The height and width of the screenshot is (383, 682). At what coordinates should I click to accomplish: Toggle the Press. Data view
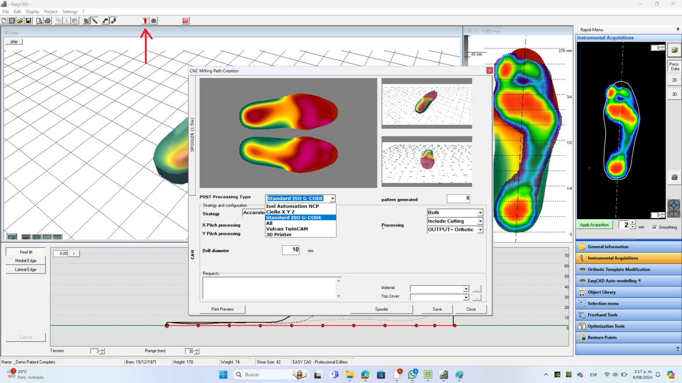coord(674,66)
